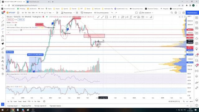Select date range tool in favorites toolbar
The height and width of the screenshot is (112, 199).
click(x=127, y=17)
